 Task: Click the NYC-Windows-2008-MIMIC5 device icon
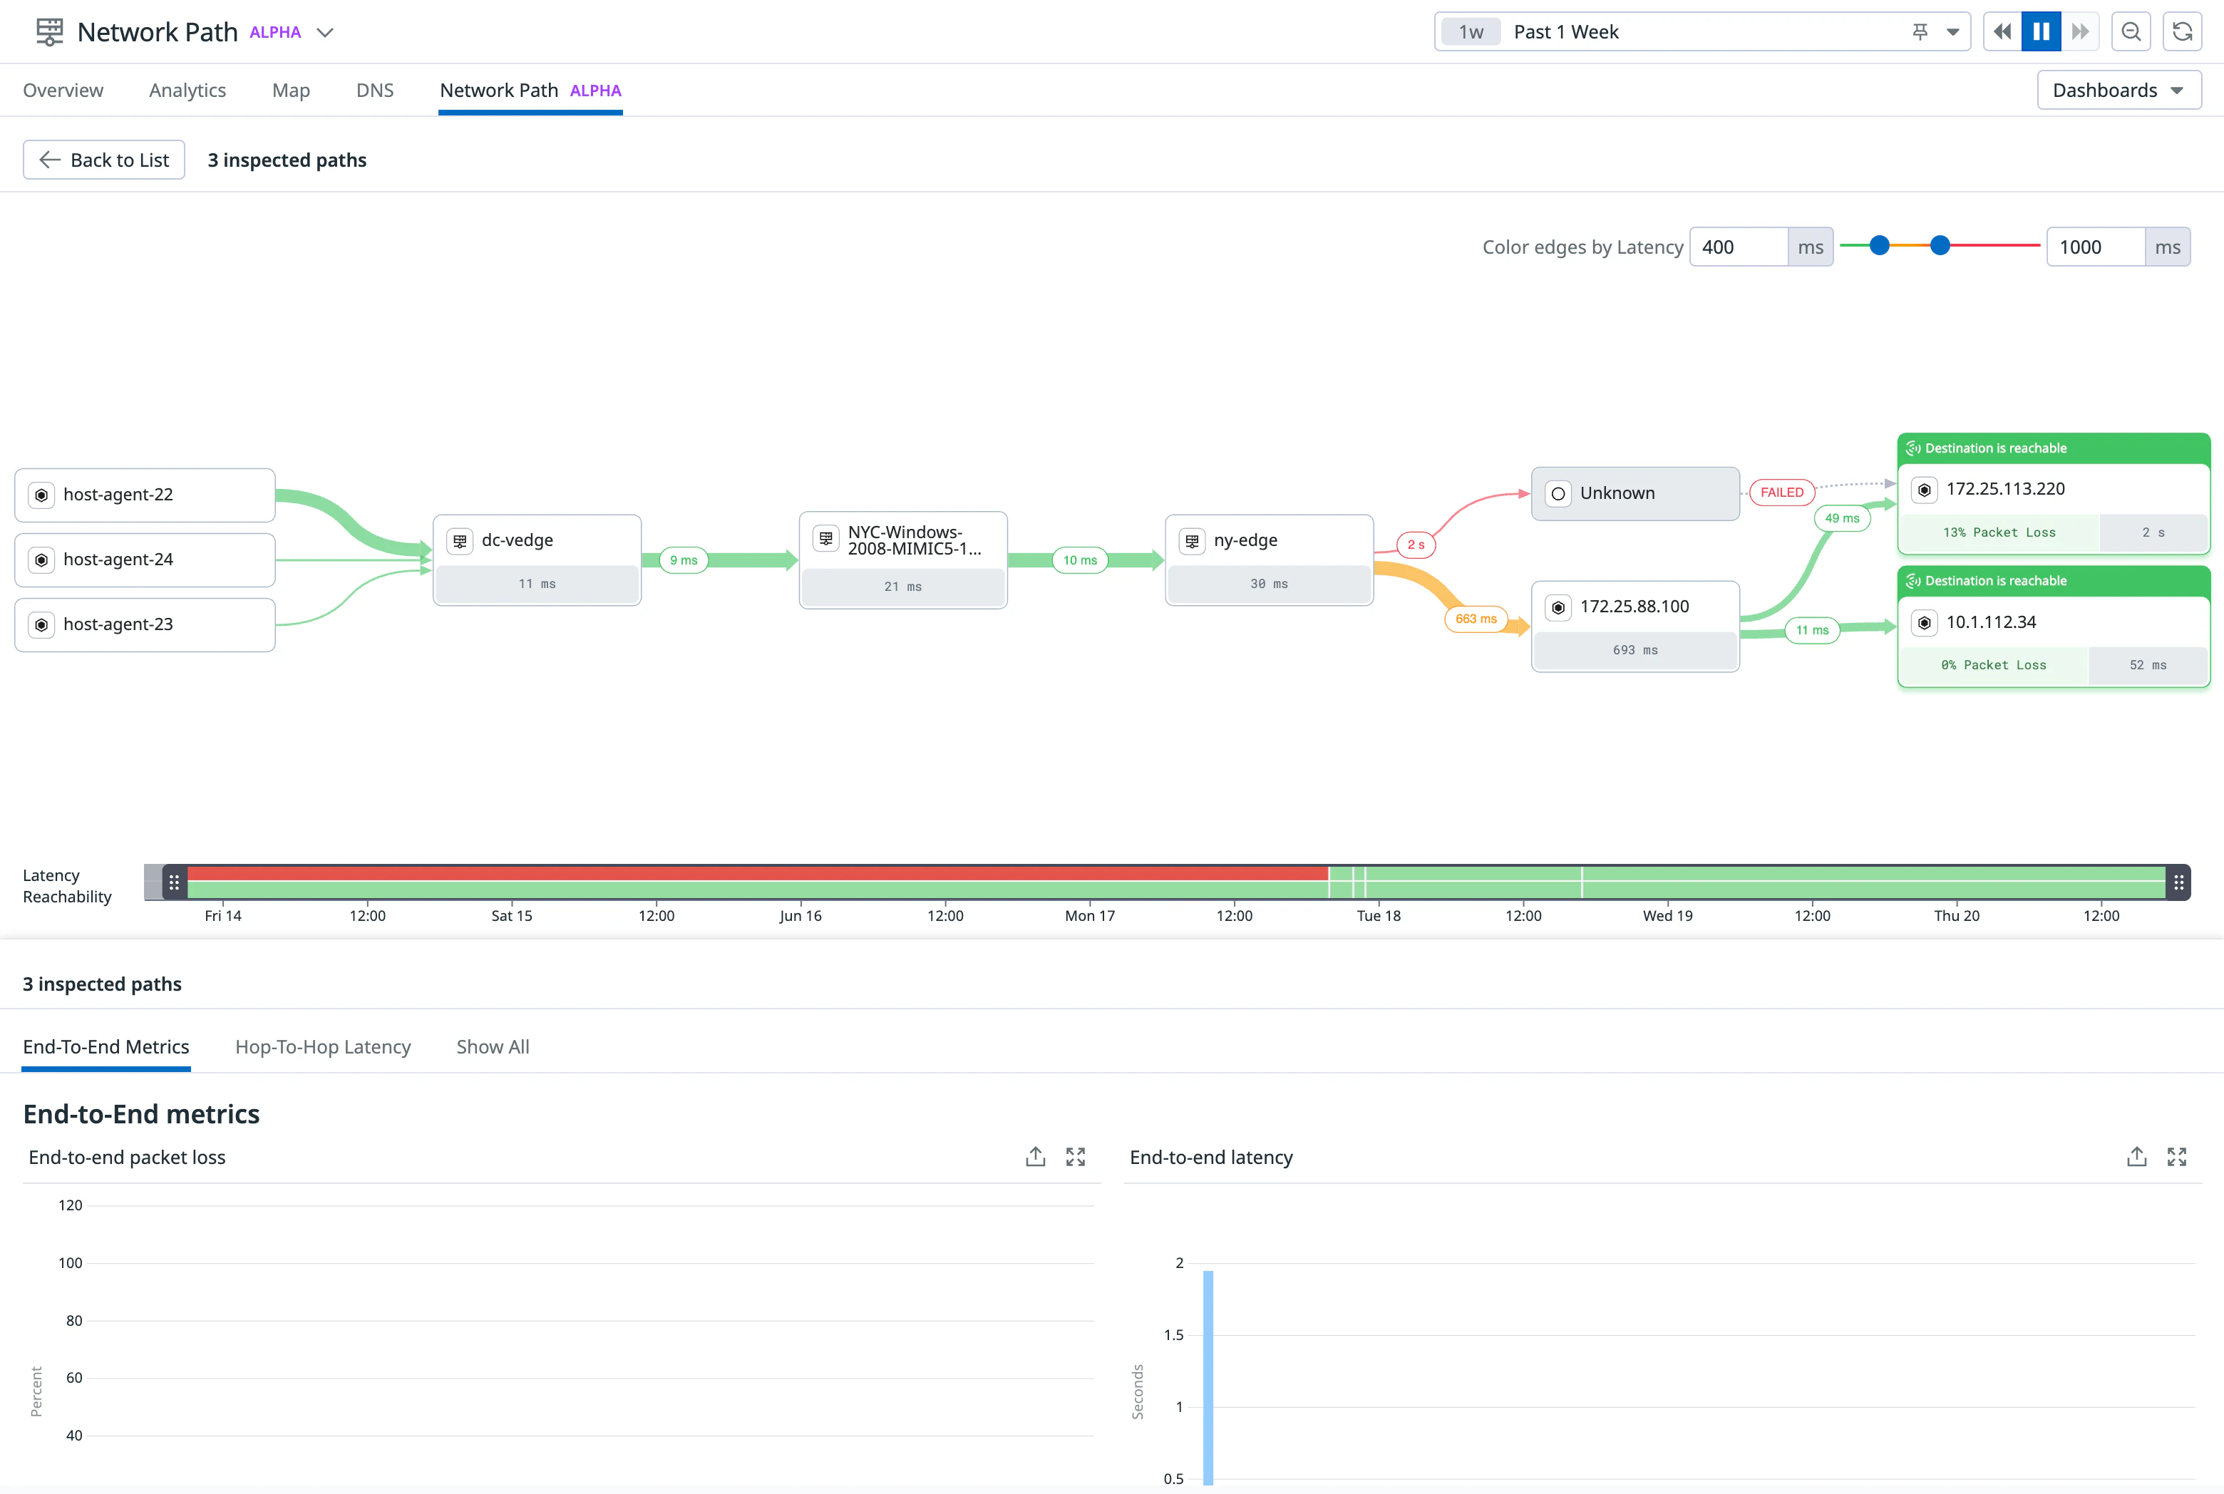tap(825, 538)
